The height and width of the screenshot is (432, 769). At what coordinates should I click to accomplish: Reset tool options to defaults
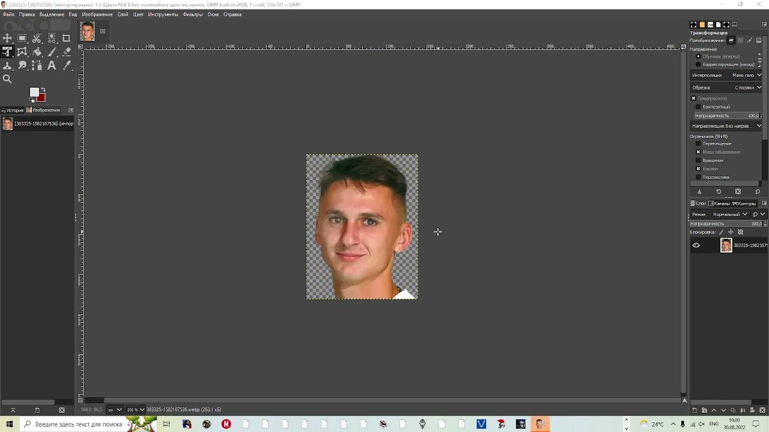(758, 191)
